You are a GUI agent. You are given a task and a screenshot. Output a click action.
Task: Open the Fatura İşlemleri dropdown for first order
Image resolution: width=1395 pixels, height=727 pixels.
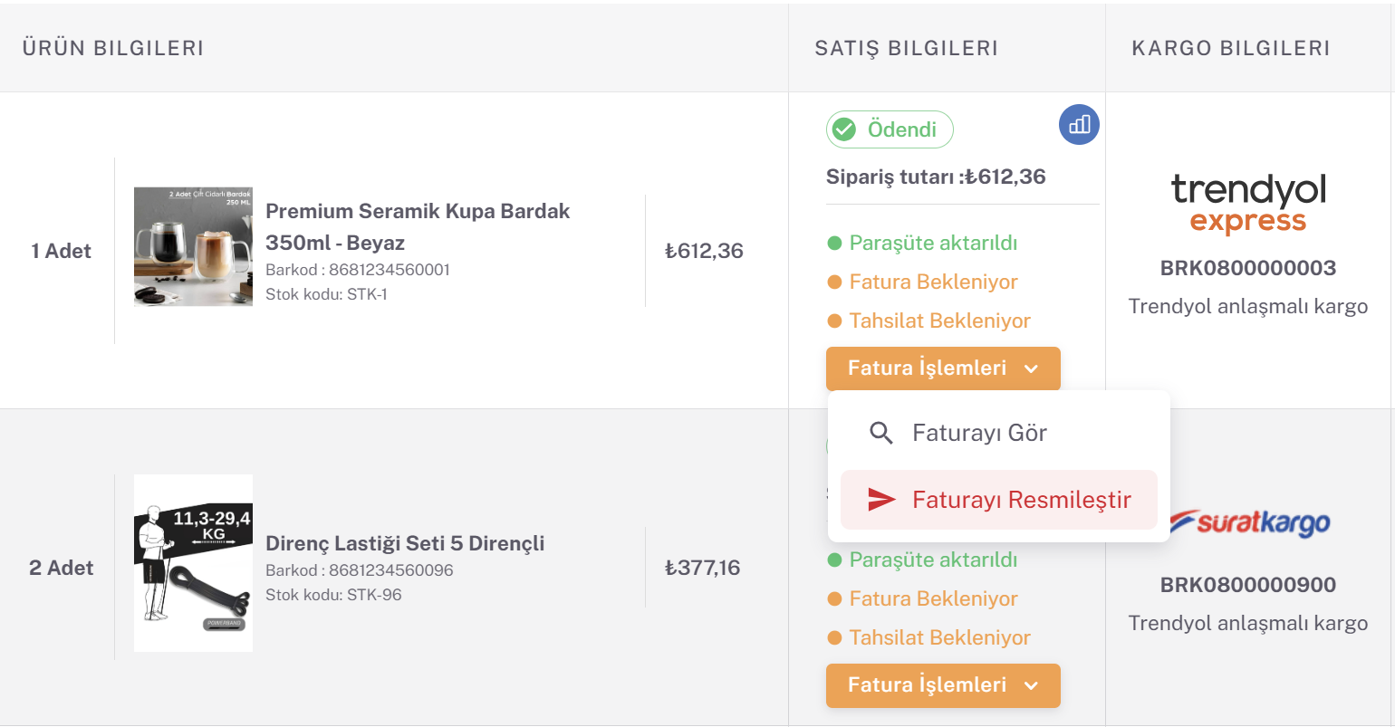(x=943, y=368)
